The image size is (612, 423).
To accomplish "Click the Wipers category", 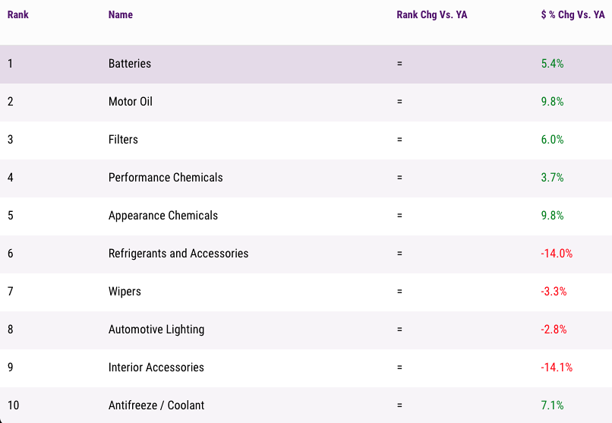I will coord(125,292).
